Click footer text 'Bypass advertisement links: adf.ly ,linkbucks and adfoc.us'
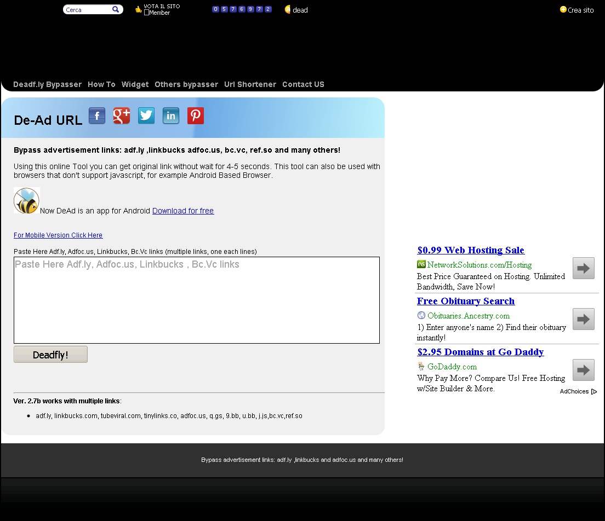The image size is (605, 521). coord(302,460)
